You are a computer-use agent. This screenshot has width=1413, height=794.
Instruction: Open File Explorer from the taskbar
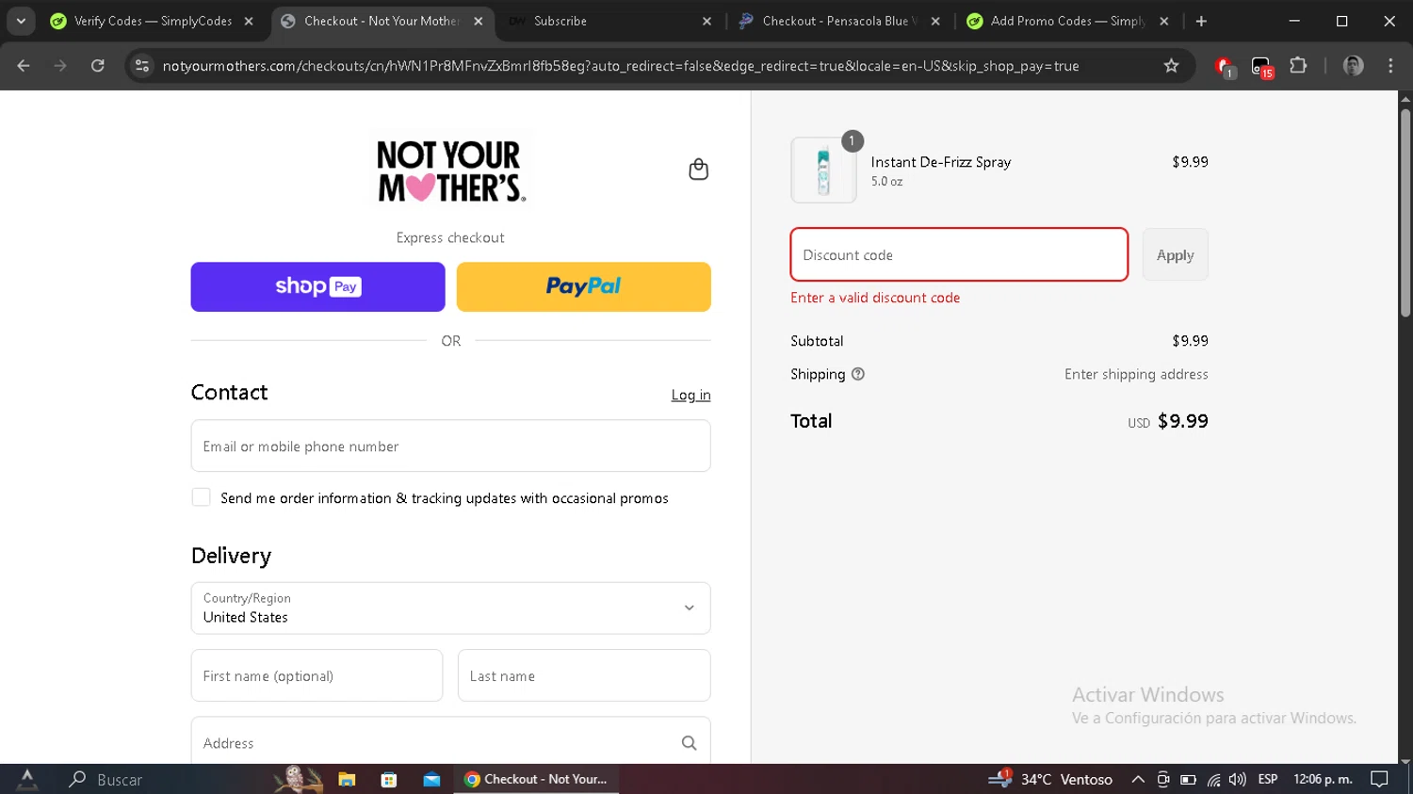[x=347, y=780]
